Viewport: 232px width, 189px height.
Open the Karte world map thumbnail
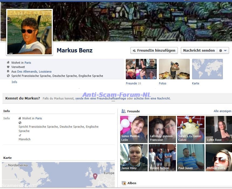[207, 69]
